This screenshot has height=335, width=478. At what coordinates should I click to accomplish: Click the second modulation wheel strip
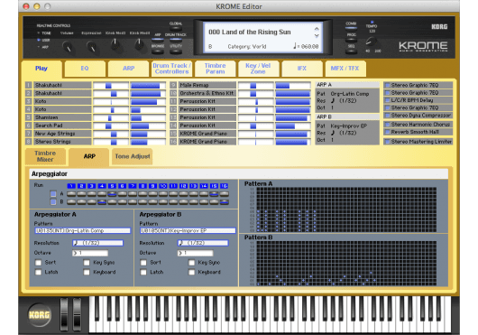coord(78,314)
